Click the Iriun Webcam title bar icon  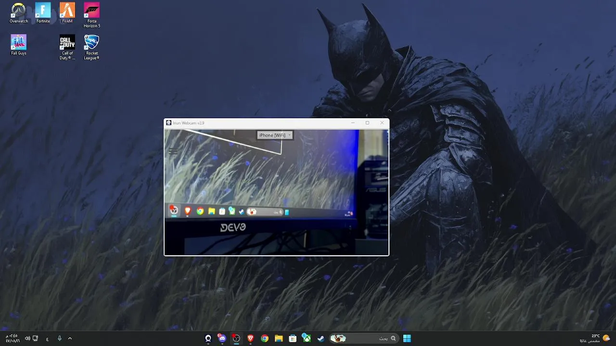[168, 123]
